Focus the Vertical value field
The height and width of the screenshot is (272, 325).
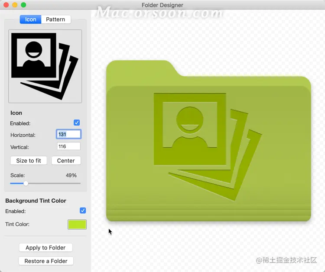[68, 146]
